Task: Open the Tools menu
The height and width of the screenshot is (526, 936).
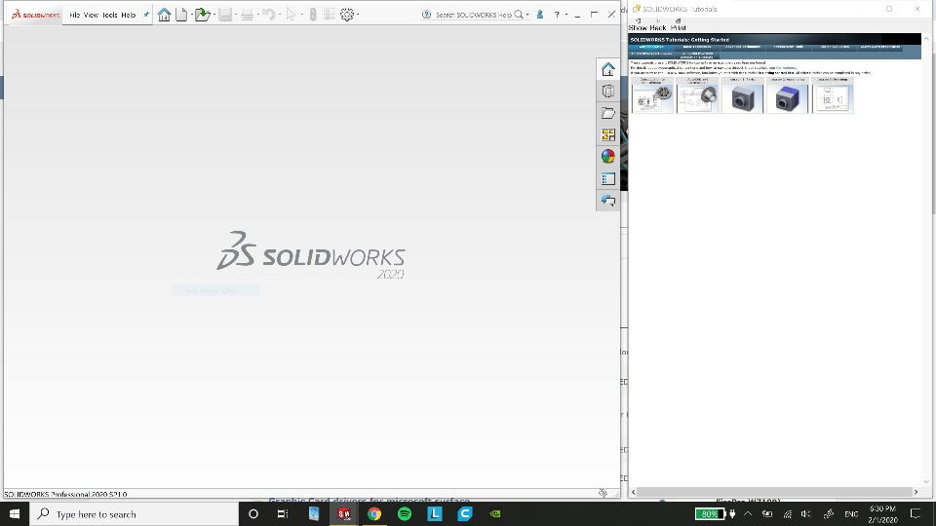Action: point(110,15)
